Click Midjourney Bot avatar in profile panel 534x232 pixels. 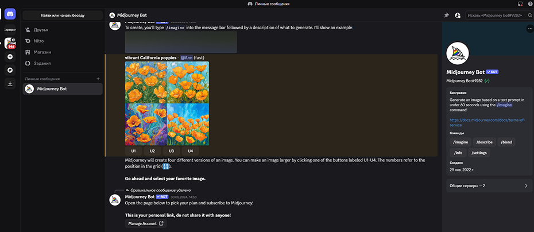click(458, 53)
